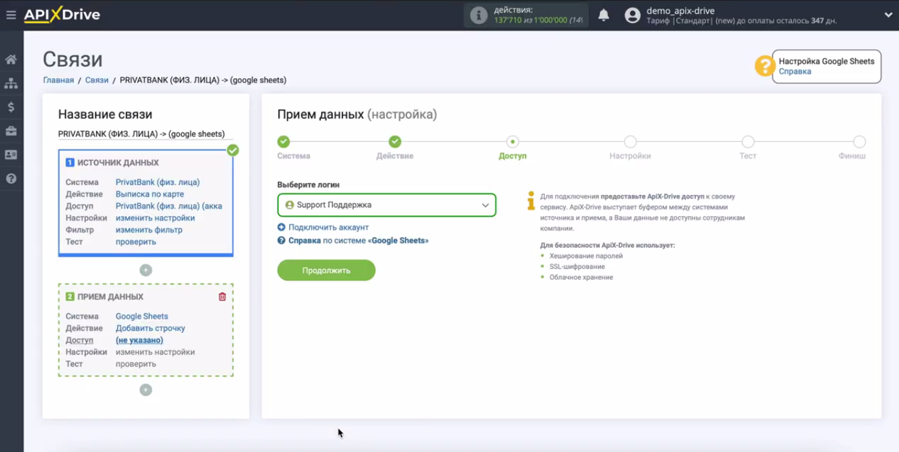The image size is (899, 452).
Task: Click the orange question mark help icon
Action: click(764, 66)
